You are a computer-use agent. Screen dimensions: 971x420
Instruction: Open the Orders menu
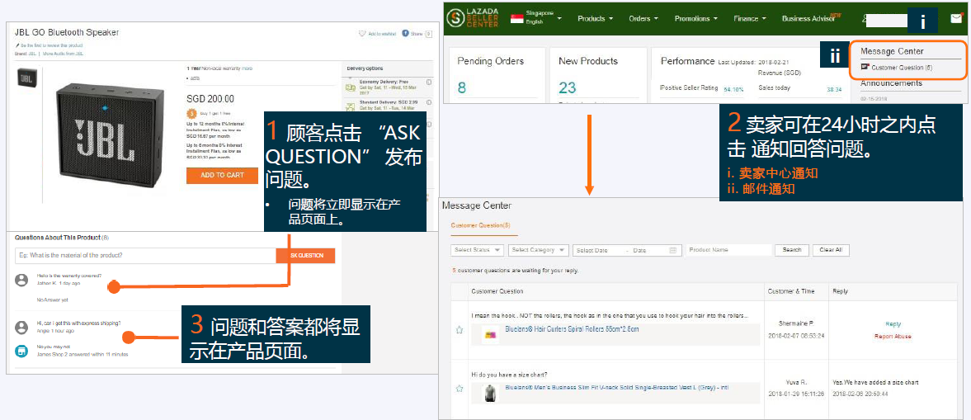(x=643, y=19)
